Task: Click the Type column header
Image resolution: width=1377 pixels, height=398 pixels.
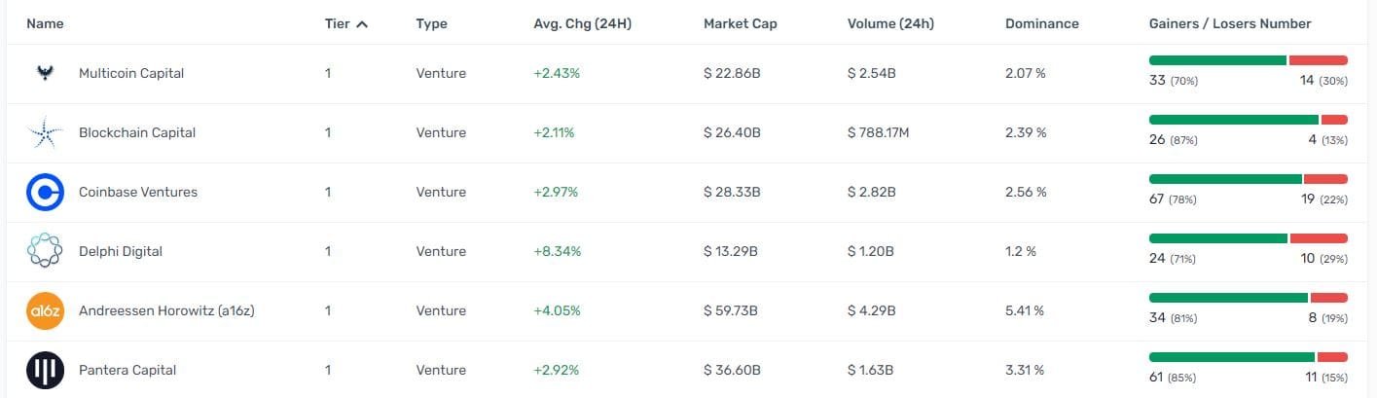Action: click(431, 23)
